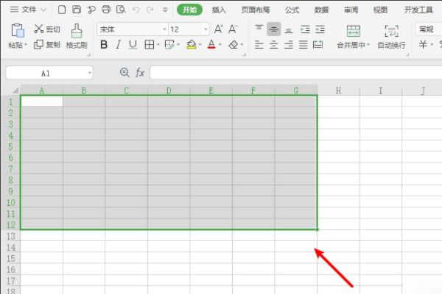The height and width of the screenshot is (294, 442).
Task: Toggle underline formatting
Action: point(133,44)
